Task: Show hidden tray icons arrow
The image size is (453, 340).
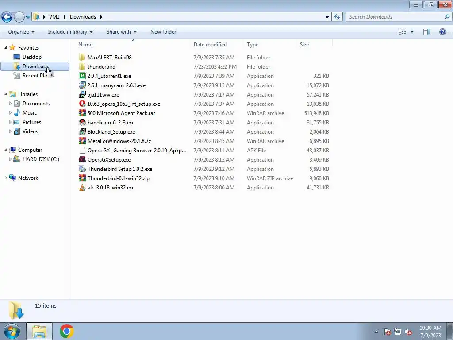Action: [x=376, y=332]
